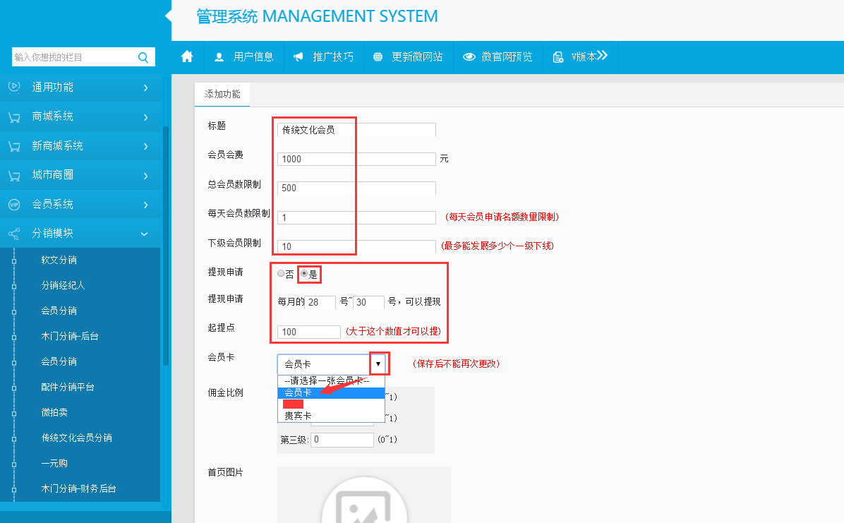
Task: Open 木门分销-财务后台 submenu item
Action: (78, 488)
